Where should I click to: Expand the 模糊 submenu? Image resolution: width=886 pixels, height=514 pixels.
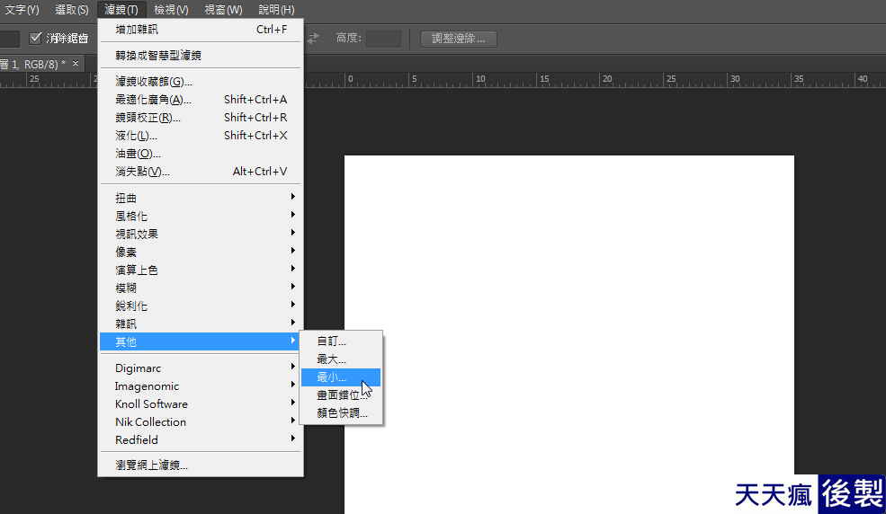click(x=201, y=288)
